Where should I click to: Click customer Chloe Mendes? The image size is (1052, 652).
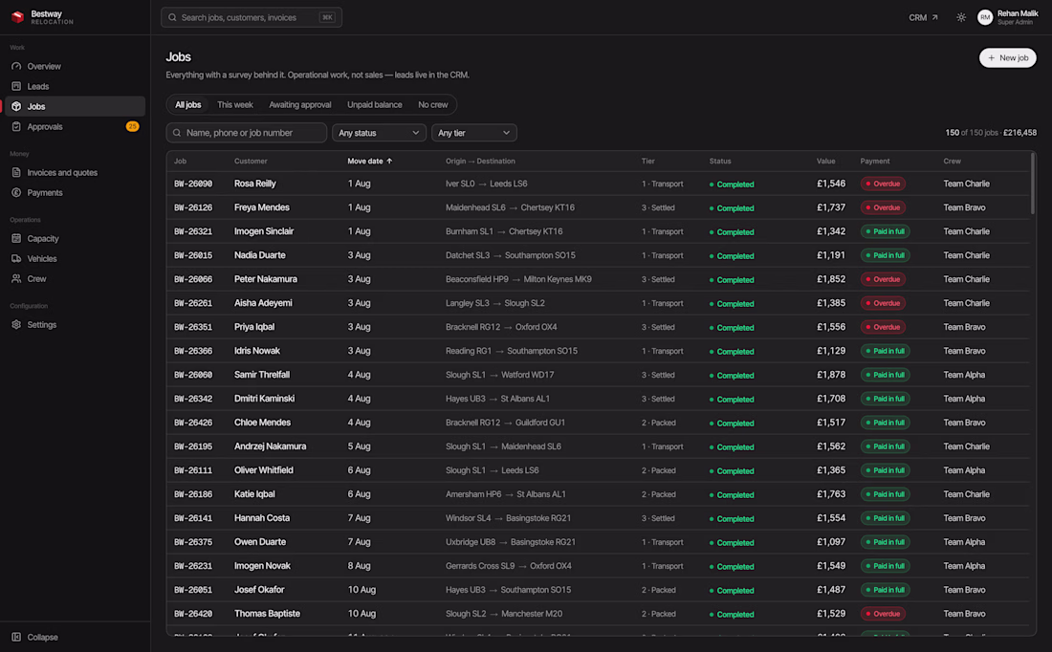tap(262, 423)
